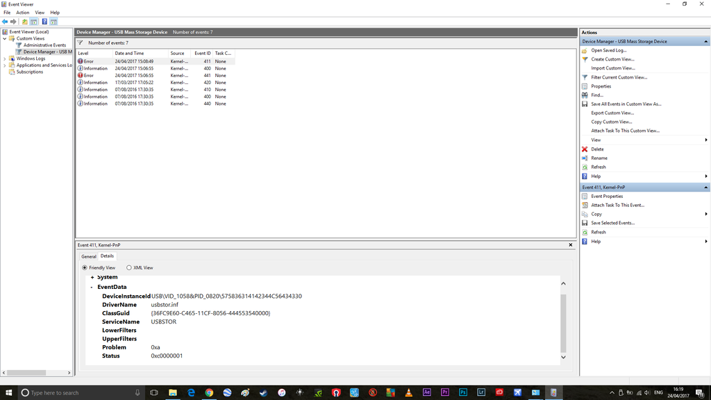Image resolution: width=711 pixels, height=400 pixels.
Task: Sort events by the Event ID column header
Action: 202,53
